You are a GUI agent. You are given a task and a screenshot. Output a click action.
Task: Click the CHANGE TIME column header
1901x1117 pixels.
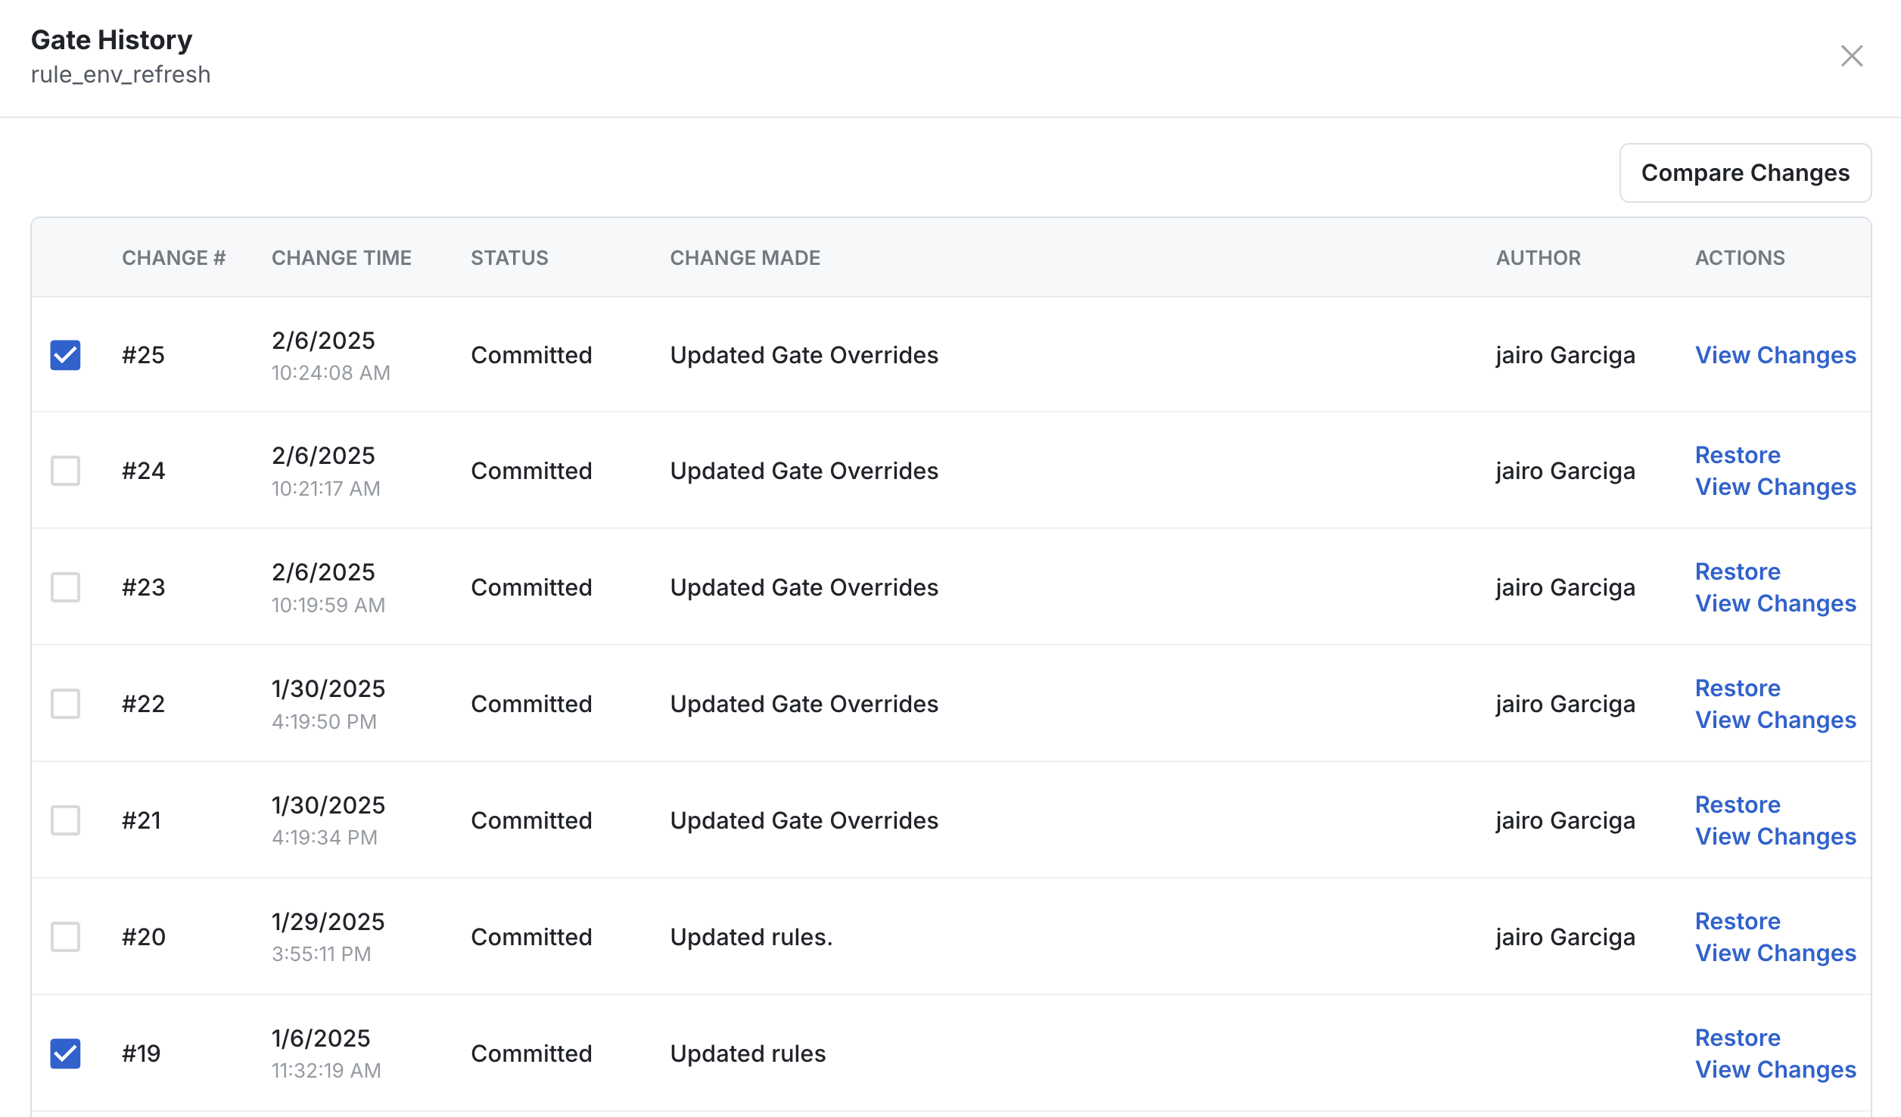[338, 258]
